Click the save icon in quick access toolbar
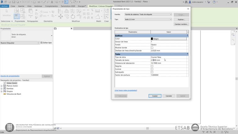The height and width of the screenshot is (134, 238). pos(13,2)
